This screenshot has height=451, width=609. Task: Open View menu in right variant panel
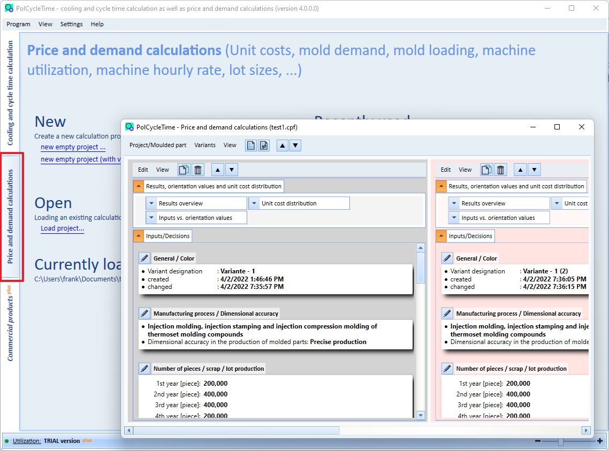tap(465, 170)
